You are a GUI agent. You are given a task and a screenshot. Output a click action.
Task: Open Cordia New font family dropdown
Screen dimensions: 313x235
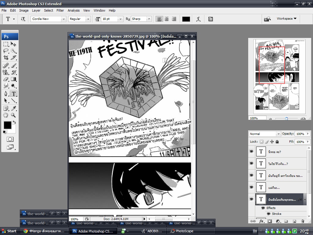64,19
